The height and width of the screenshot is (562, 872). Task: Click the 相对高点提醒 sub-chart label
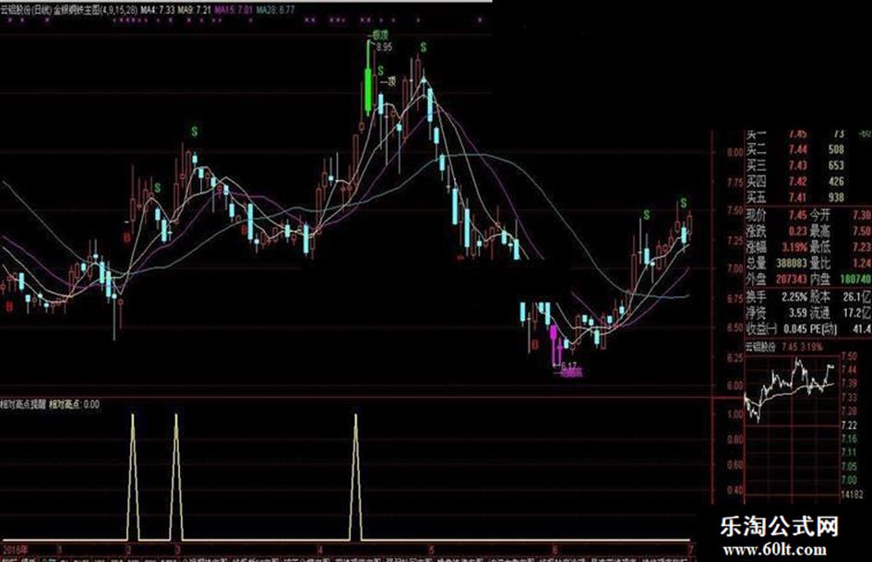click(23, 404)
